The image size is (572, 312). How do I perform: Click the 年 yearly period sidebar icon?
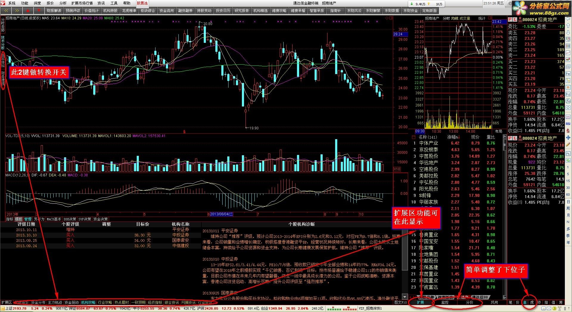point(568,242)
